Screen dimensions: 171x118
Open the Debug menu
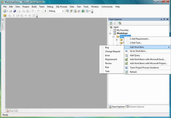point(50,7)
